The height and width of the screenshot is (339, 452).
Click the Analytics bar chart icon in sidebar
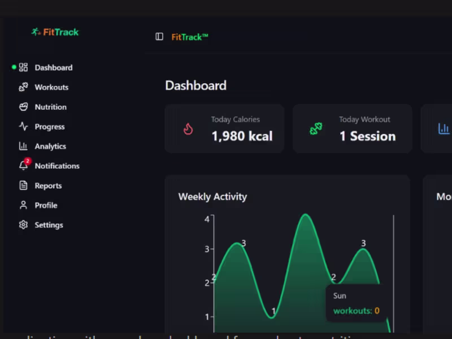click(x=23, y=146)
